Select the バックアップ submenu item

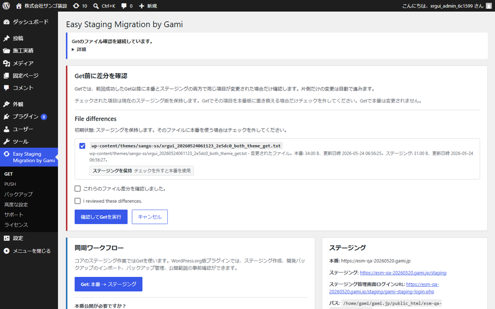click(18, 194)
